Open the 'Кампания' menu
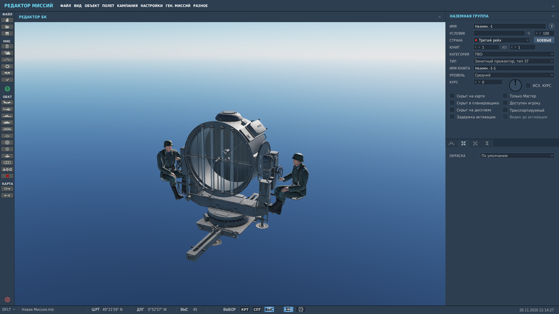The image size is (559, 314). [127, 6]
